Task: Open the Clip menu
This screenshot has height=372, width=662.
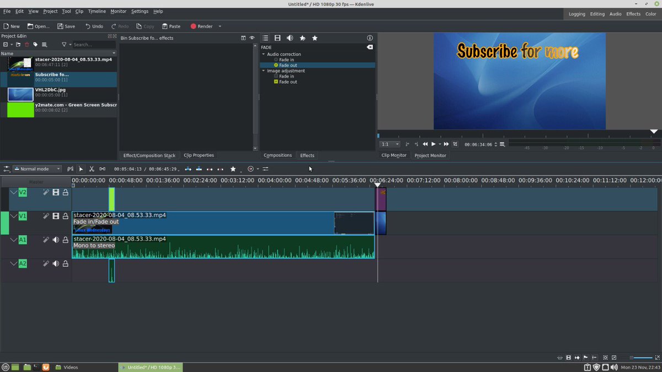Action: [x=79, y=11]
